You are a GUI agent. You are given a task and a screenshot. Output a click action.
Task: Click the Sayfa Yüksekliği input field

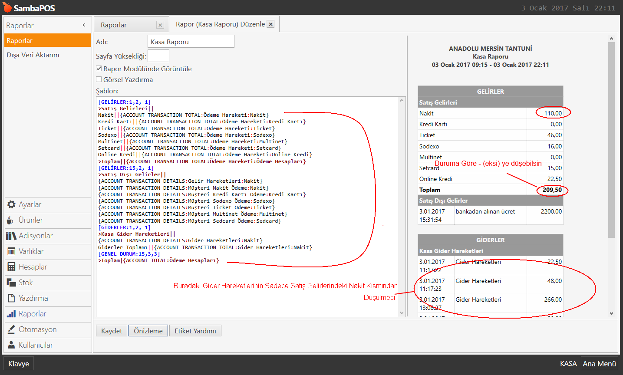tap(158, 56)
